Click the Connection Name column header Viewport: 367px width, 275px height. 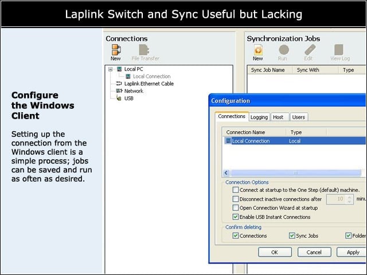point(254,132)
